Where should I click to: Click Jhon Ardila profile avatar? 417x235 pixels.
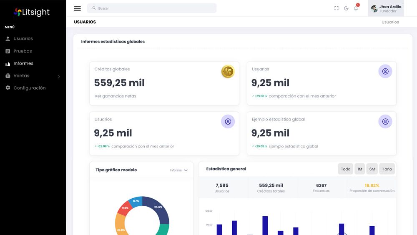[374, 9]
